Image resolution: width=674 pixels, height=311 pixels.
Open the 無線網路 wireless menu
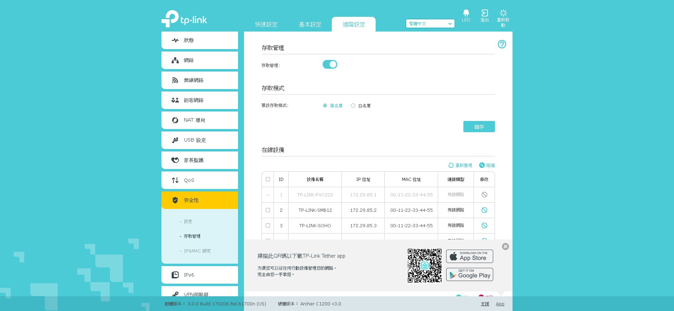tap(200, 80)
